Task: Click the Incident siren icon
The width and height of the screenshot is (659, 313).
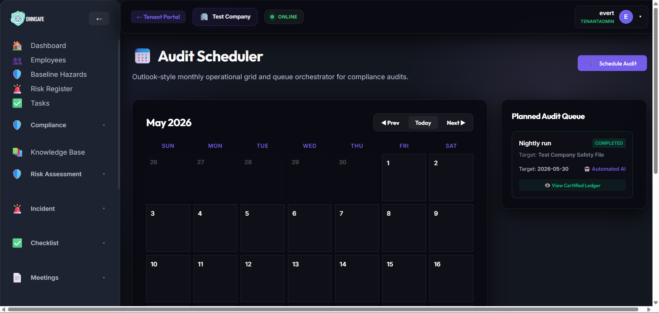Action: pos(17,209)
